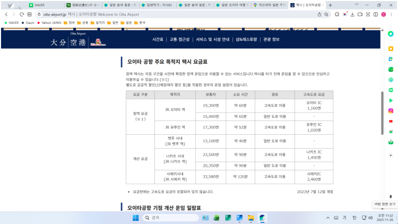The image size is (398, 224).
Task: Expand the 서비스 및 시설 안내 menu
Action: point(212,39)
